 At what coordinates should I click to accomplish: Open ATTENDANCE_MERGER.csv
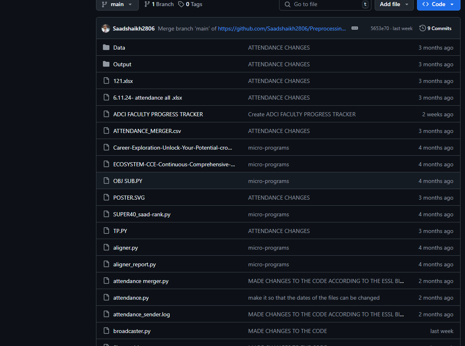coord(147,131)
